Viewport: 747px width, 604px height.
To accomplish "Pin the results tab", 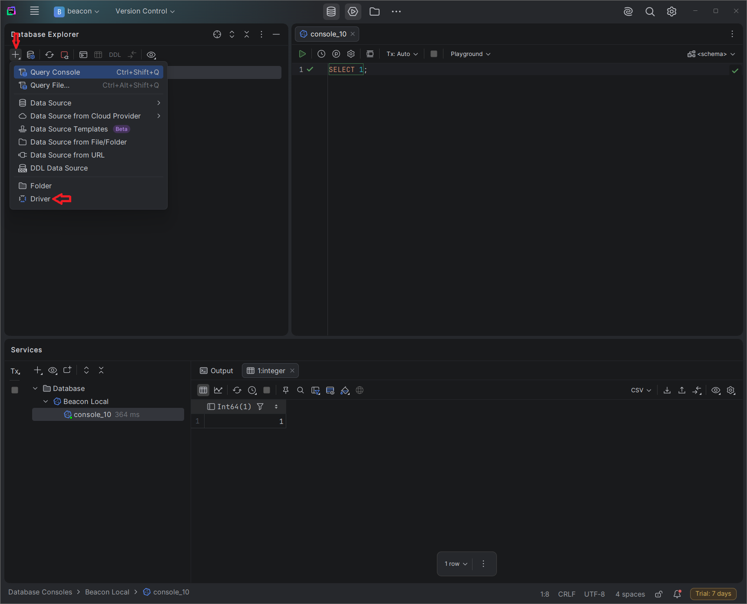I will [286, 390].
